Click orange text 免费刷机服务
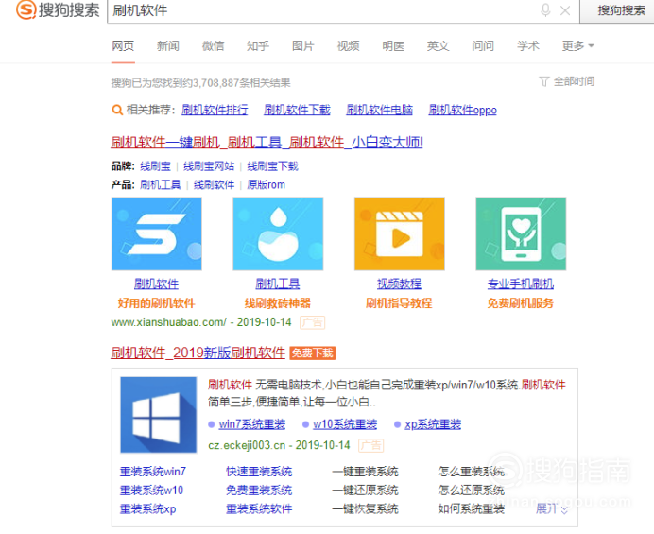This screenshot has height=534, width=654. pos(521,303)
